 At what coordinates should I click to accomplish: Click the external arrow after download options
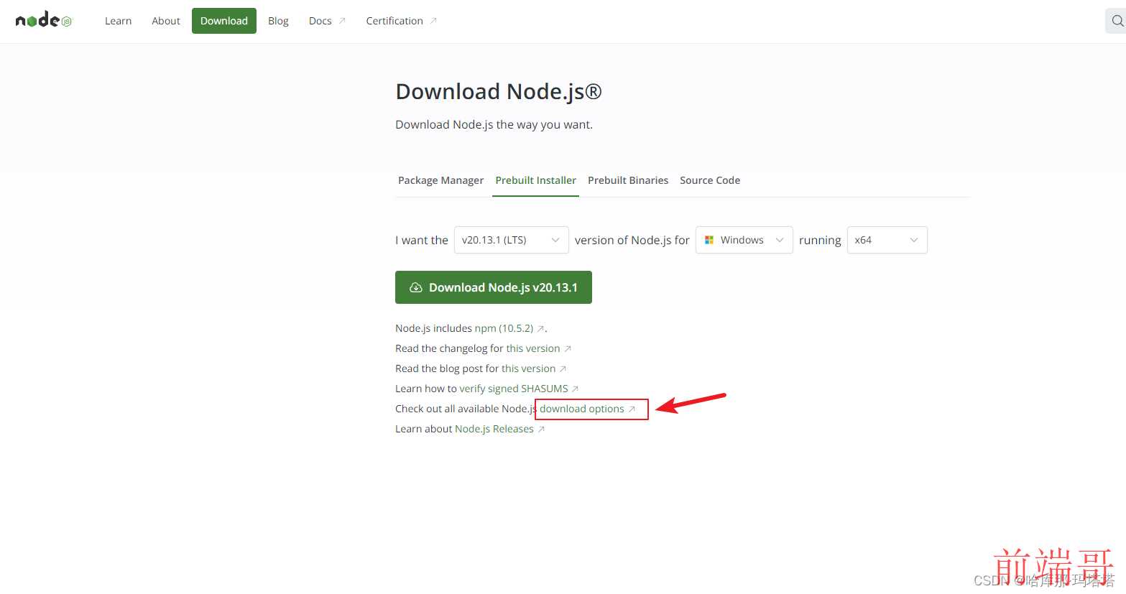point(632,409)
